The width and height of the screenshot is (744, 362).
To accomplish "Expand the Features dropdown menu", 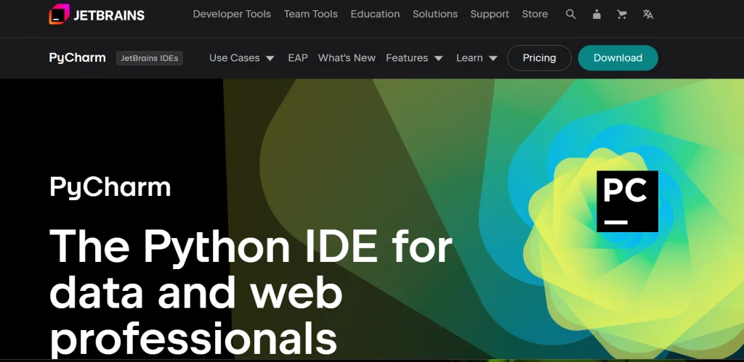I will [414, 58].
